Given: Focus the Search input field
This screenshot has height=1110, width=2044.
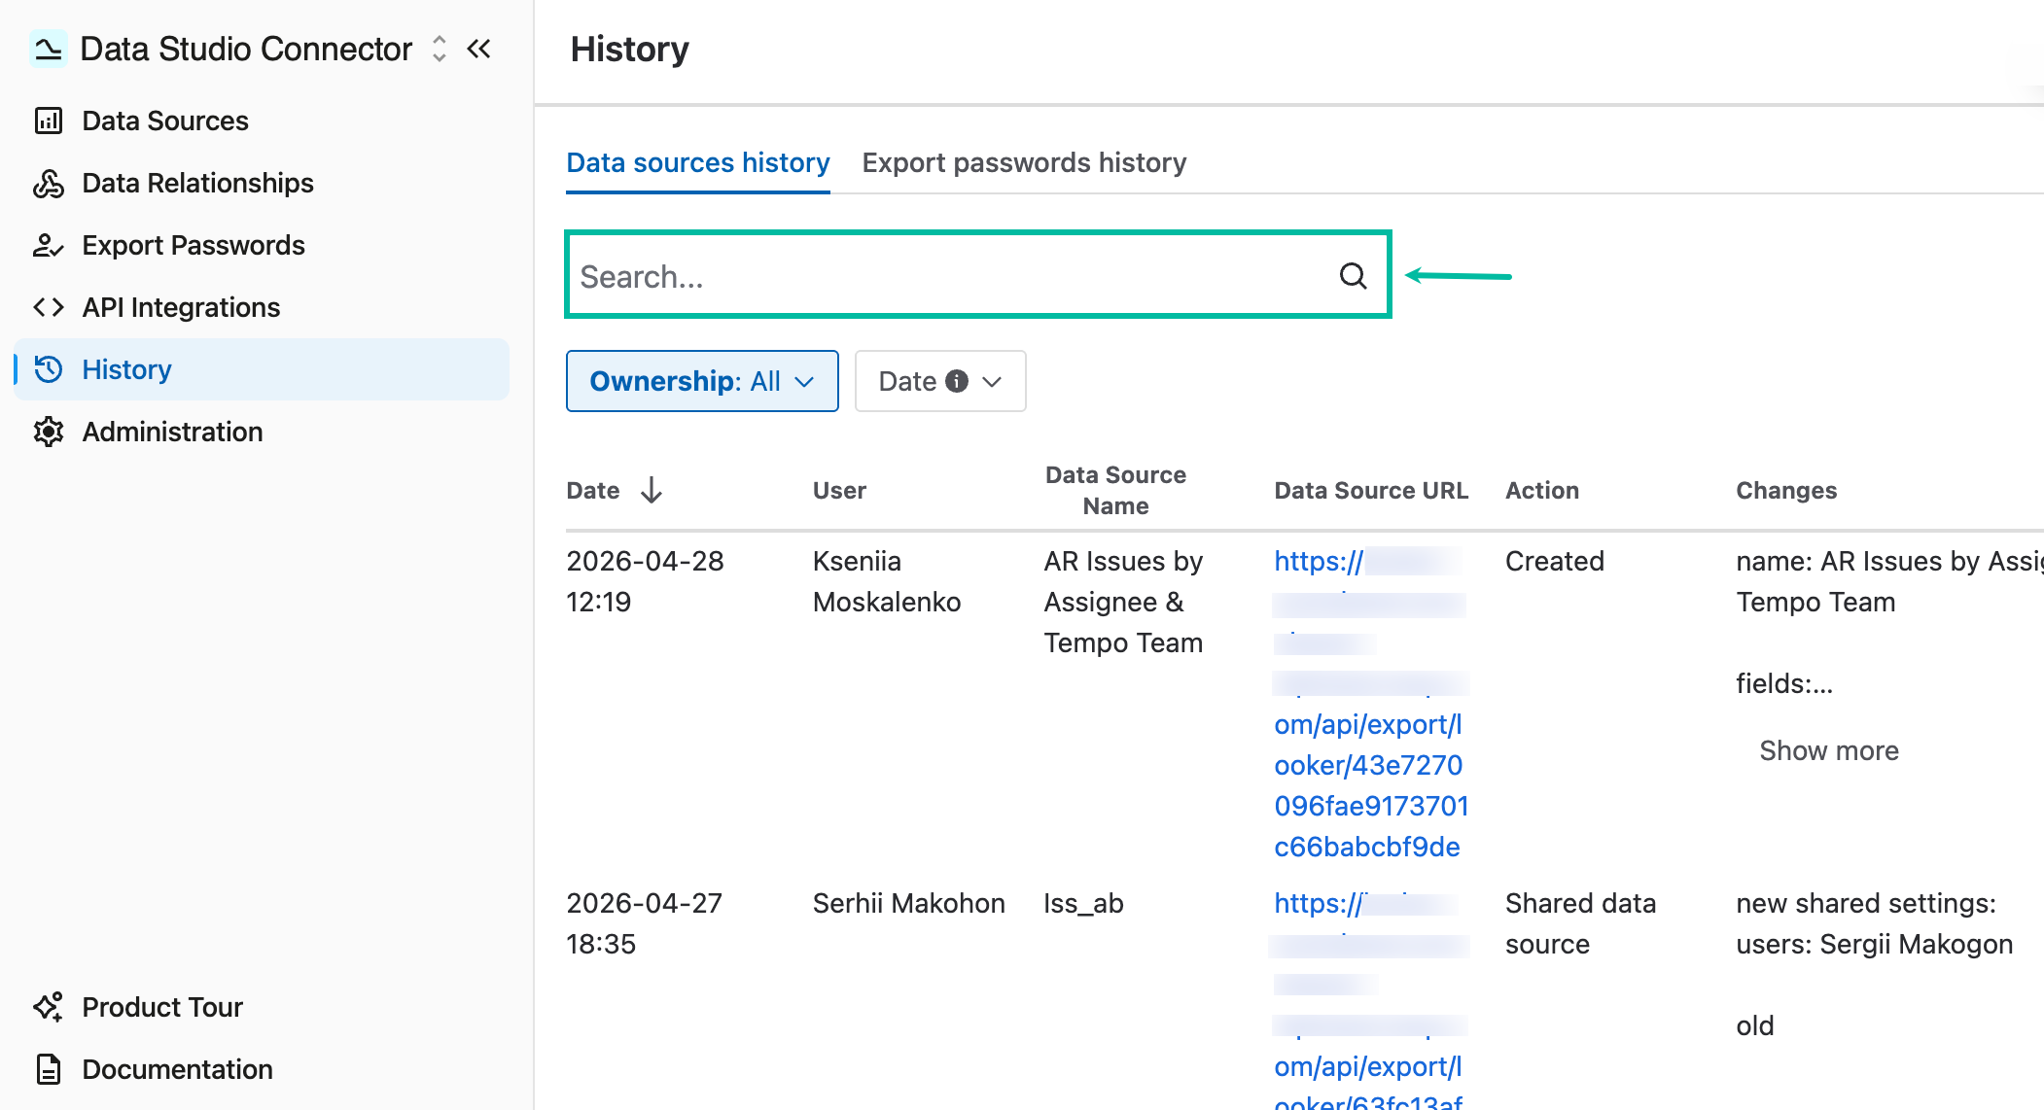Looking at the screenshot, I should (978, 275).
